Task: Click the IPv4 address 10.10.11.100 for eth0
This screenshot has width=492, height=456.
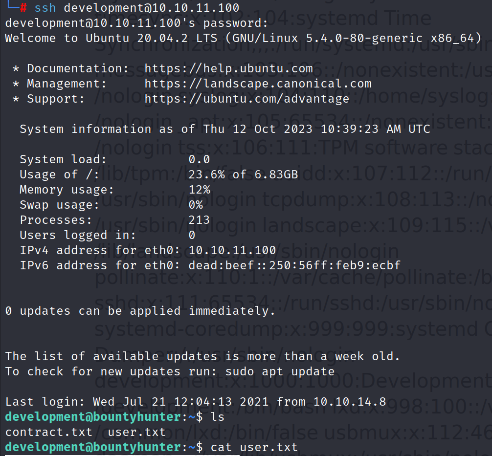Action: click(232, 250)
